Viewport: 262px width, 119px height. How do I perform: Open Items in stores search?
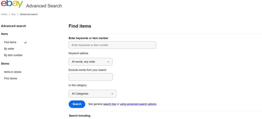[x=13, y=72]
